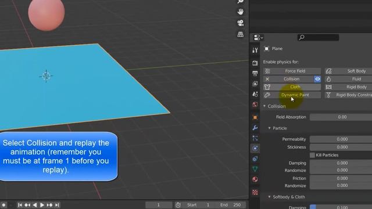
Task: Enable Force Field physics
Action: pos(292,71)
